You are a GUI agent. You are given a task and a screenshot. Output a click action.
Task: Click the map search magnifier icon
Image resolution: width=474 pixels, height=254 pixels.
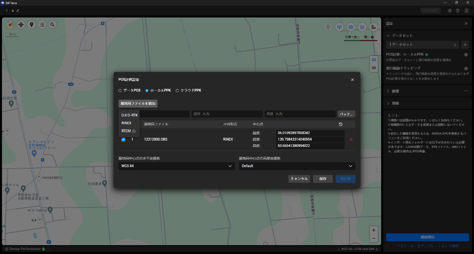click(53, 25)
